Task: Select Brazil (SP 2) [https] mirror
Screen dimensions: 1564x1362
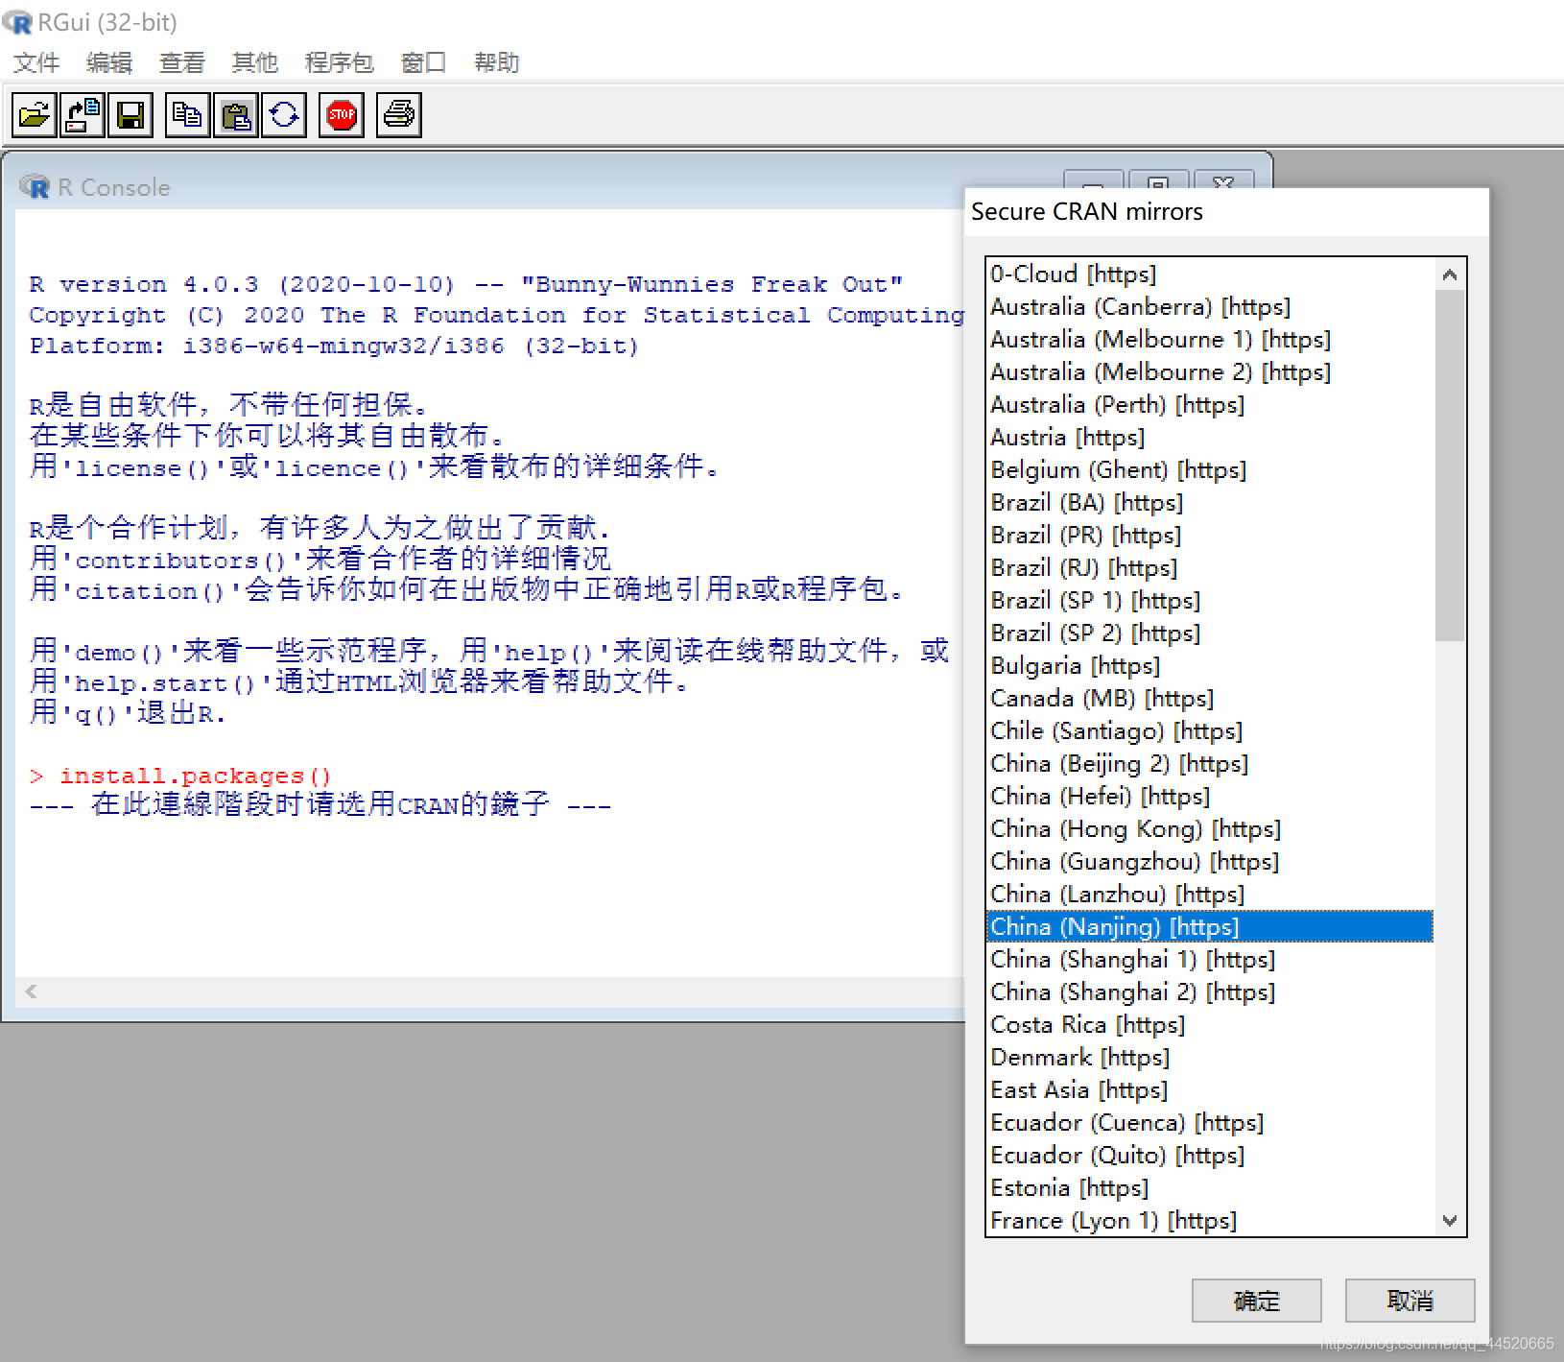Action: (1209, 633)
